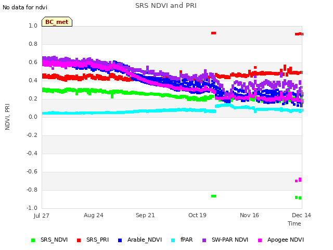Image resolution: width=333 pixels, height=250 pixels.
Task: Click the Aug 24 axis date
Action: pos(94,215)
